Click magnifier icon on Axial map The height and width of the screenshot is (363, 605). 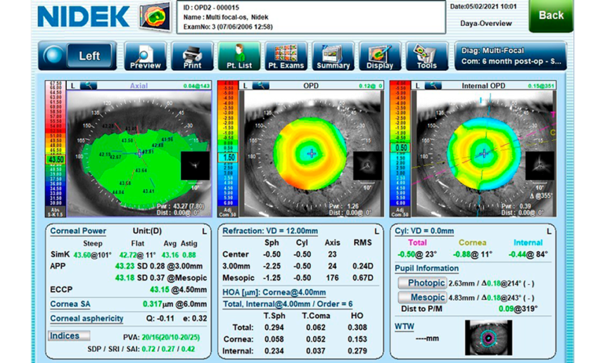click(x=89, y=86)
